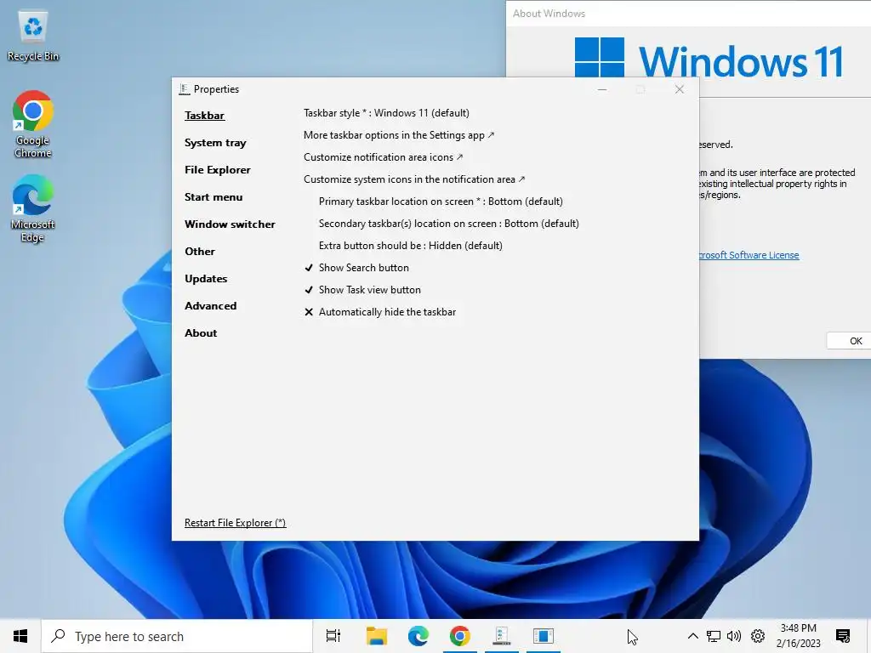The height and width of the screenshot is (653, 871).
Task: Switch to the Advanced section
Action: [x=211, y=306]
